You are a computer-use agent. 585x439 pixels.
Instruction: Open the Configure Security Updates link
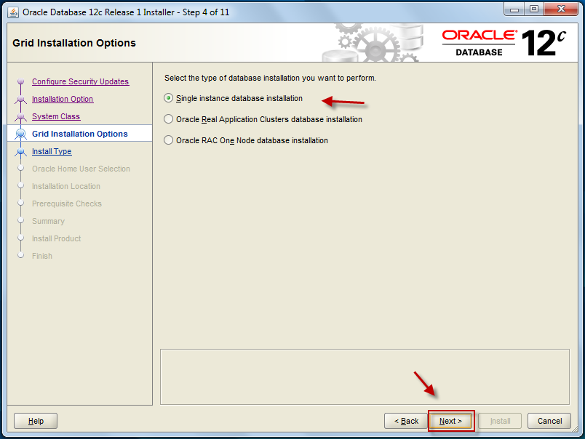pyautogui.click(x=80, y=81)
